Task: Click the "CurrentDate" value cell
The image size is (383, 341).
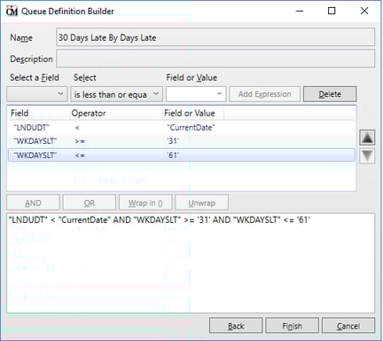Action: (x=191, y=128)
